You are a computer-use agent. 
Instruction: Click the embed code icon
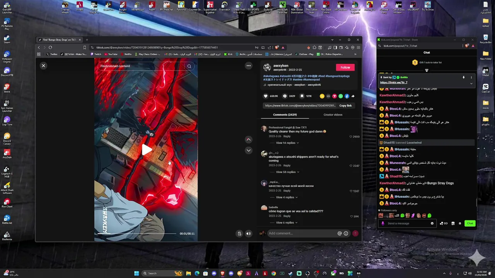(x=328, y=96)
